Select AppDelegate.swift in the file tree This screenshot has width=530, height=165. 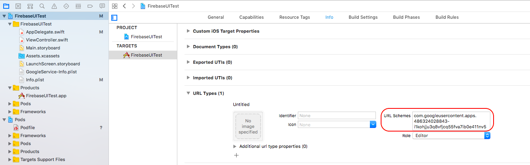(x=45, y=32)
